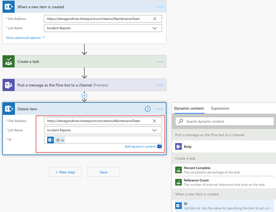Click the New step button

click(x=65, y=172)
